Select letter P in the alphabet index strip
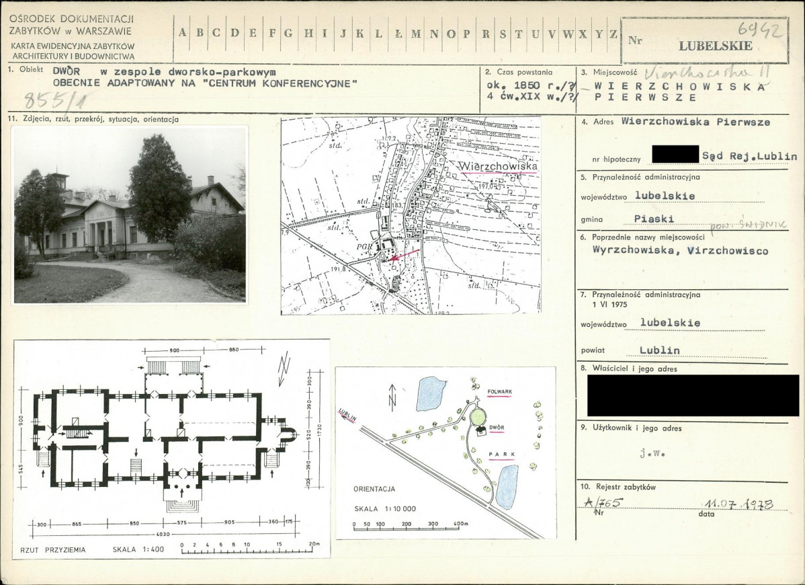 point(466,34)
